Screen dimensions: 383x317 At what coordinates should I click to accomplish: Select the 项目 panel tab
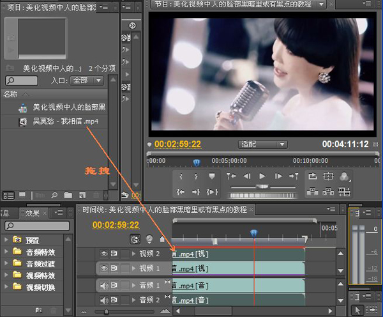click(52, 7)
